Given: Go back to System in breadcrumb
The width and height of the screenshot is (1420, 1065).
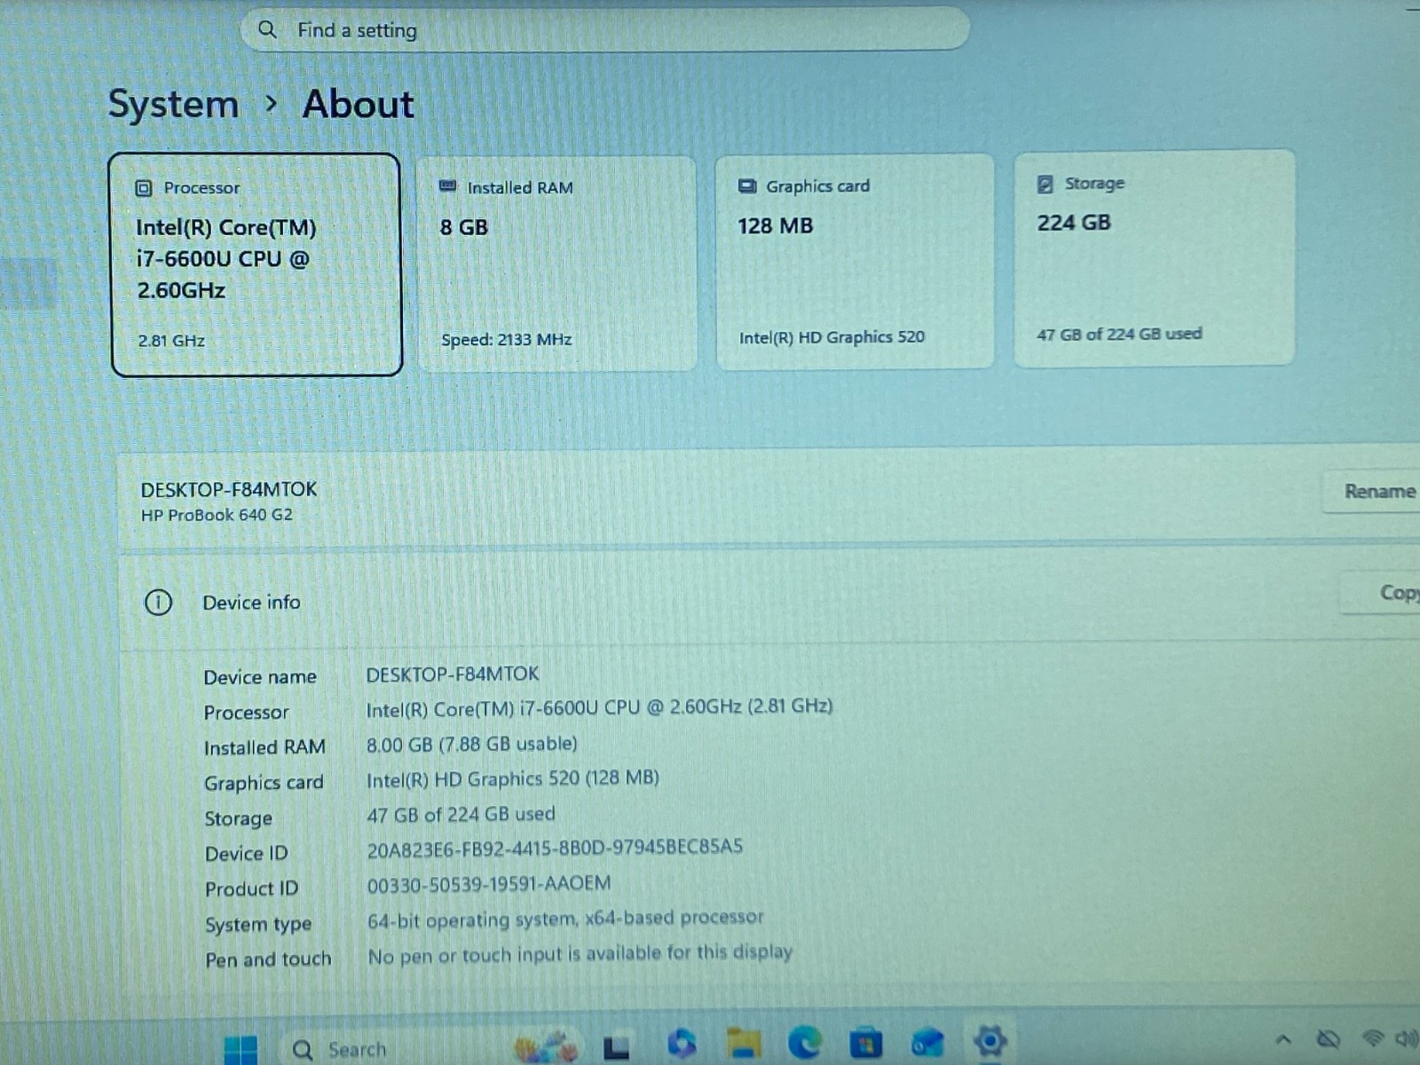Looking at the screenshot, I should coord(174,105).
